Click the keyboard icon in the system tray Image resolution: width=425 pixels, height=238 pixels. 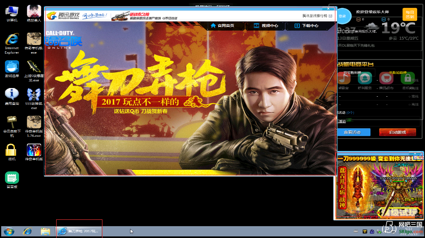[356, 231]
